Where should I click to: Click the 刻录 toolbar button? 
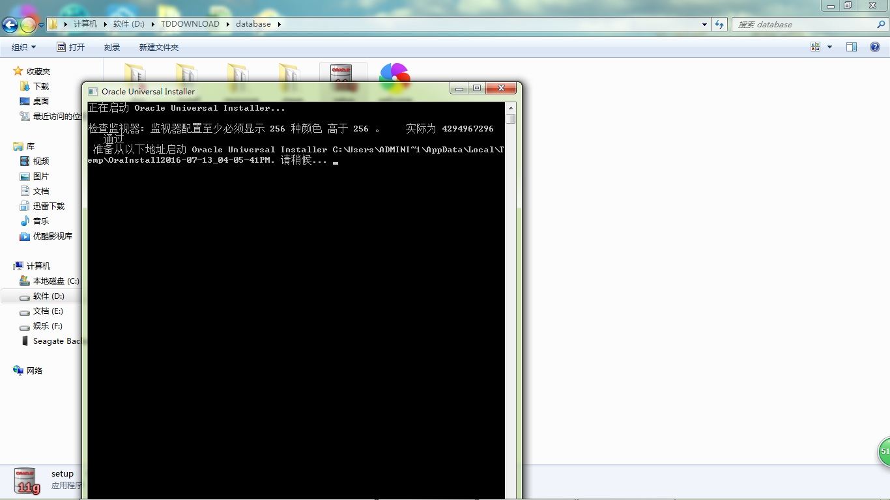pyautogui.click(x=112, y=47)
